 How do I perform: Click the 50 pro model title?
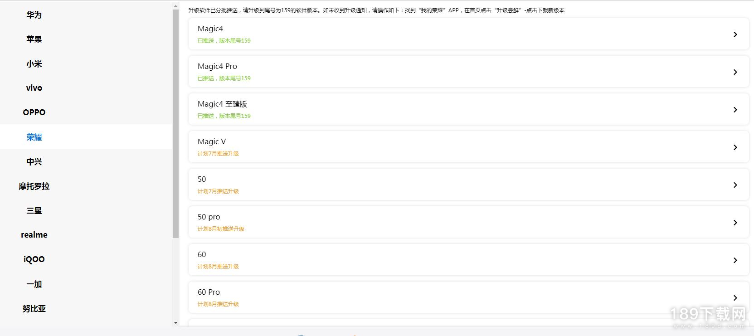click(209, 217)
